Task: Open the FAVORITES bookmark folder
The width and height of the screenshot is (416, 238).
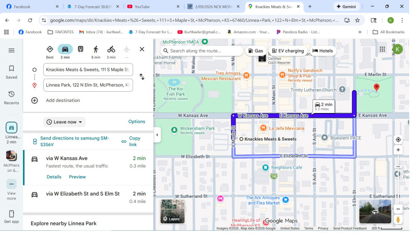Action: coord(60,32)
